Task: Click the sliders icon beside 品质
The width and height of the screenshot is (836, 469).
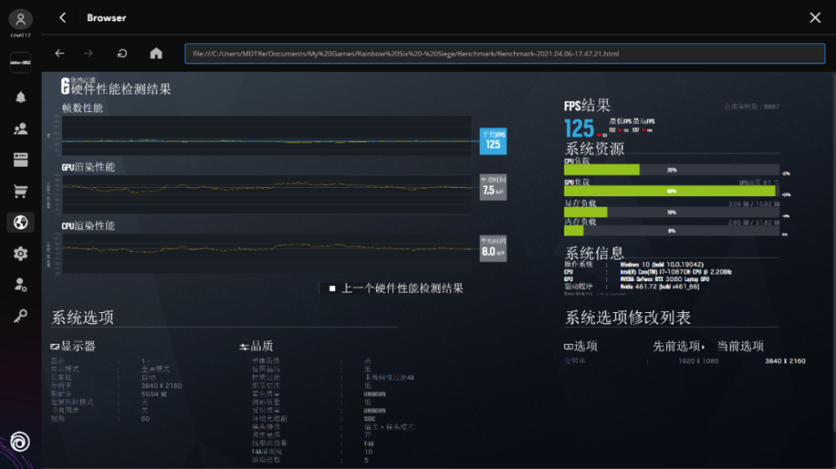Action: click(244, 347)
